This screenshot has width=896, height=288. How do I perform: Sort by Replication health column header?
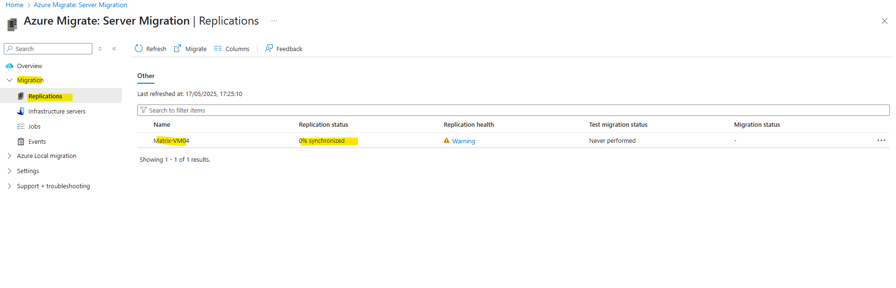469,125
